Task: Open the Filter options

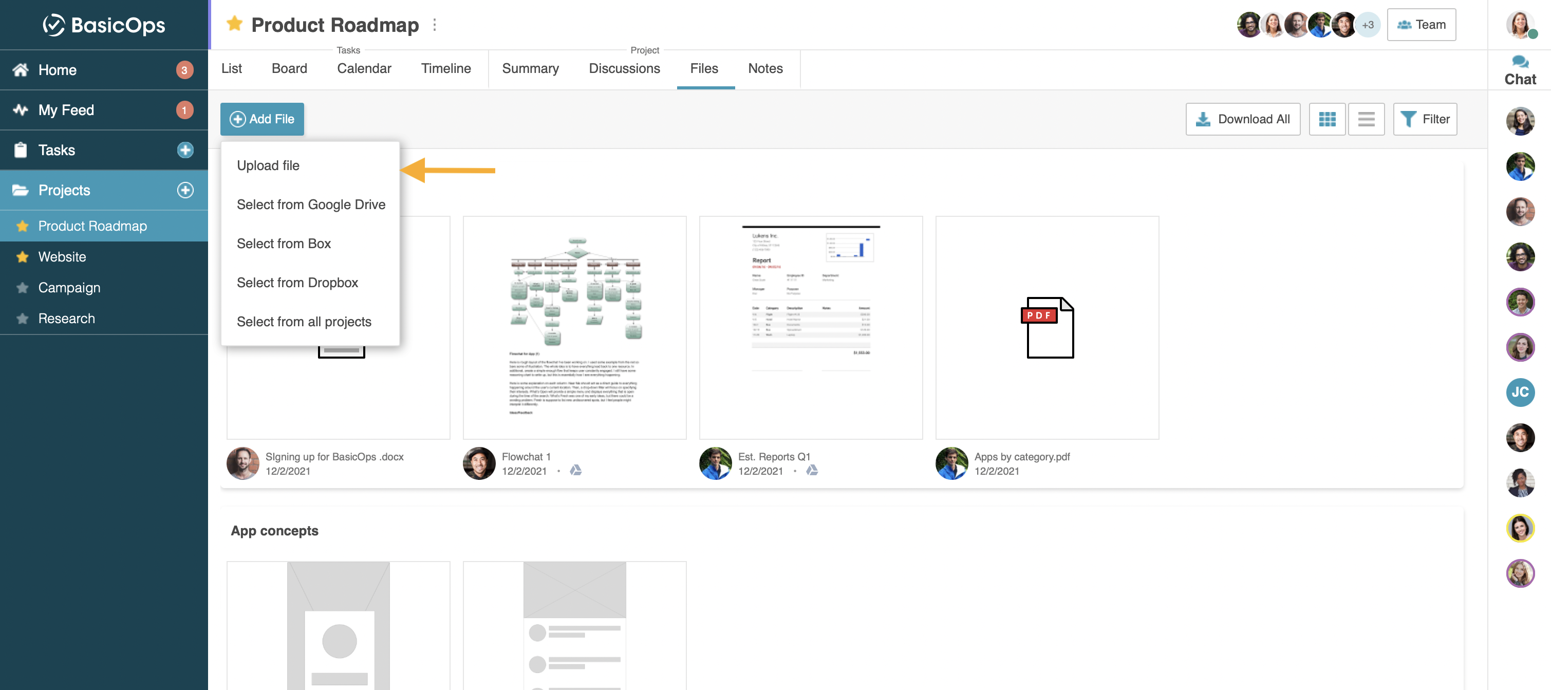Action: pyautogui.click(x=1425, y=119)
